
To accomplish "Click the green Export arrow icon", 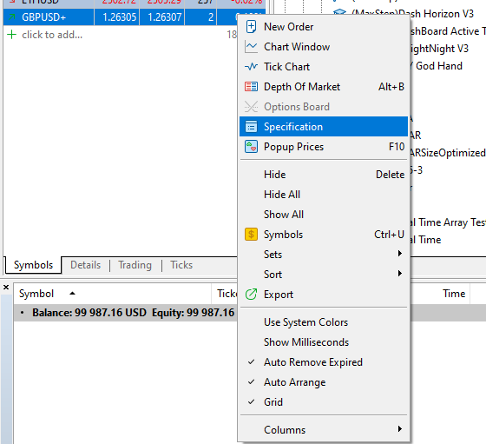I will tap(251, 295).
